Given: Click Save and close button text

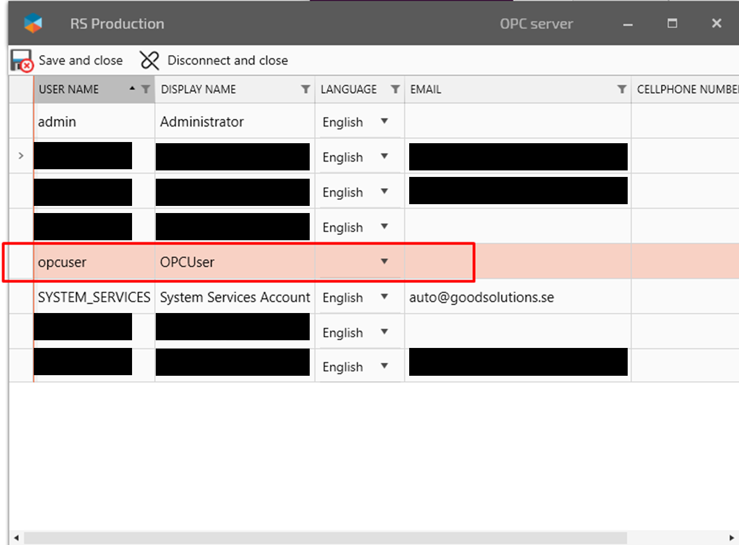Looking at the screenshot, I should 81,60.
